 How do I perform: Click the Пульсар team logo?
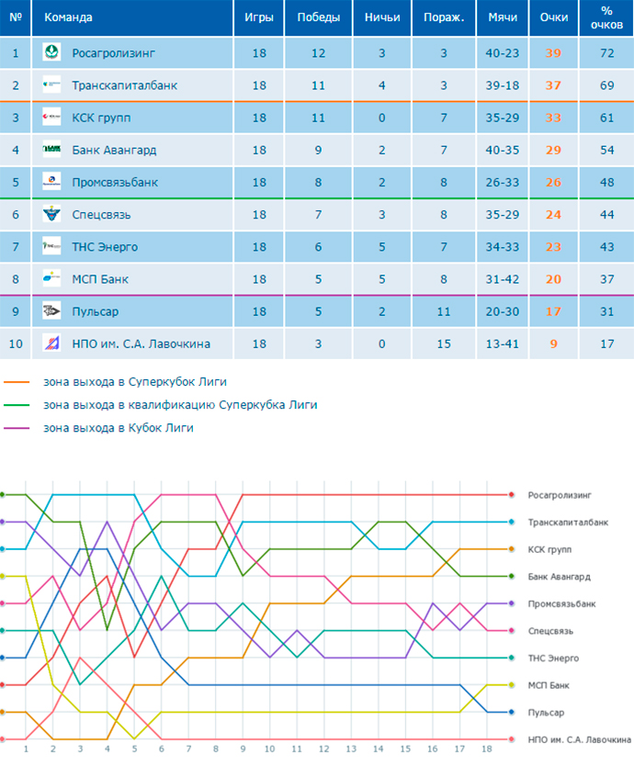(x=51, y=310)
